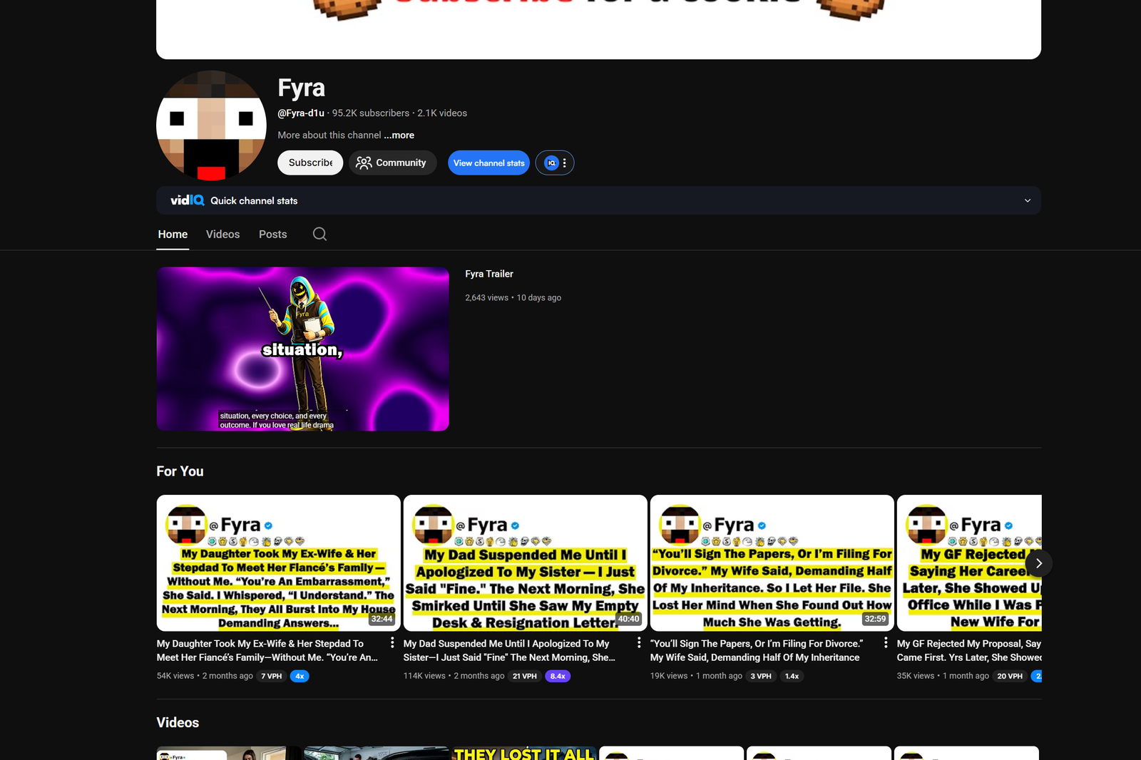This screenshot has height=760, width=1141.
Task: Expand the Quick channel stats panel
Action: coord(1027,200)
